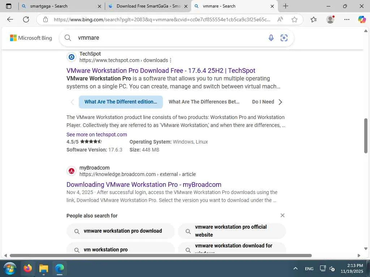Click the knowledge.broadcom.com URL
Screen dimensions: 370x277
click(138, 174)
